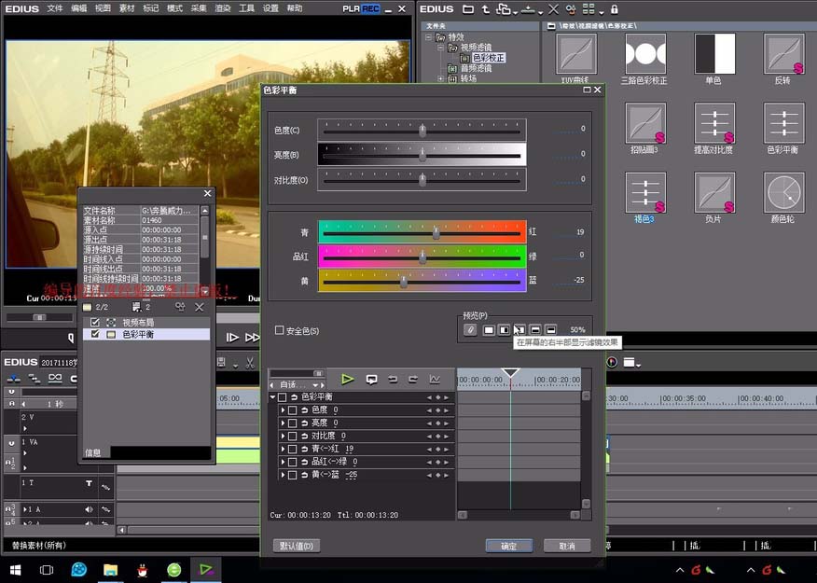The width and height of the screenshot is (817, 583).
Task: Click the full-screen filter preview button
Action: [488, 330]
